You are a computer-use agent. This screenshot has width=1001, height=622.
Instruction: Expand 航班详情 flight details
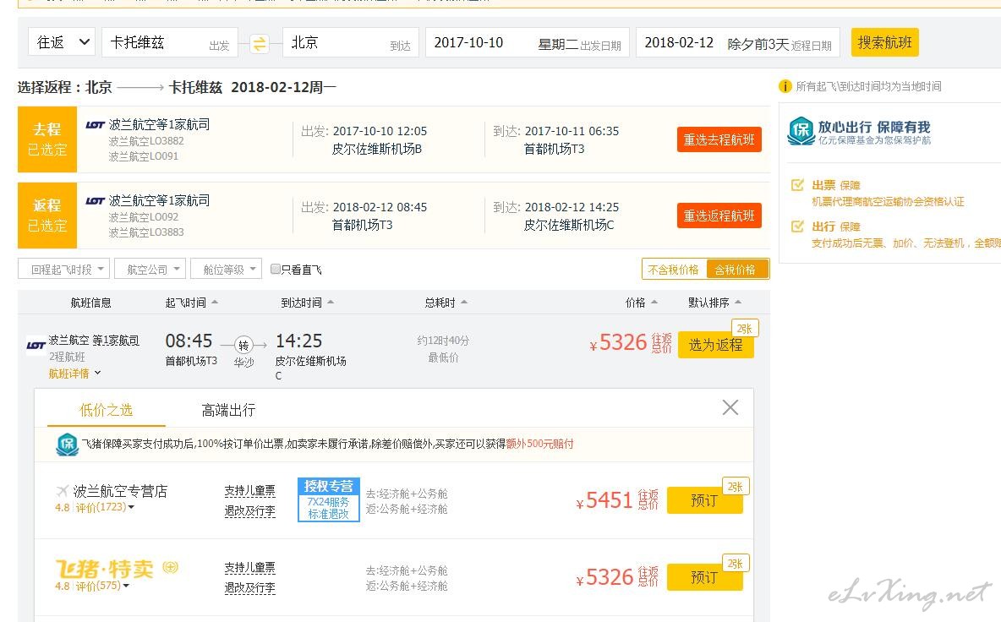pyautogui.click(x=74, y=374)
